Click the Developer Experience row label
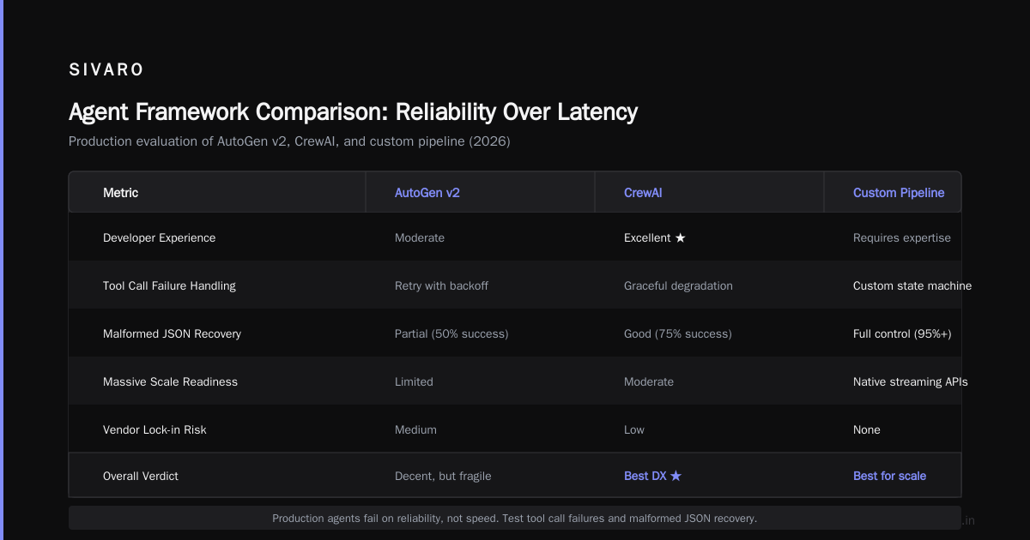The image size is (1030, 540). [160, 237]
